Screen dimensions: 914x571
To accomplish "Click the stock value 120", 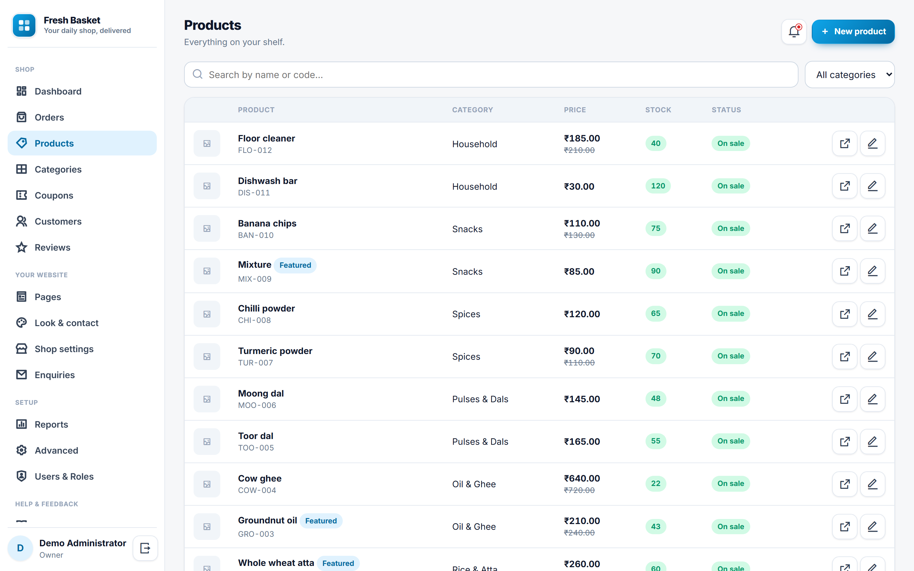I will pos(658,186).
